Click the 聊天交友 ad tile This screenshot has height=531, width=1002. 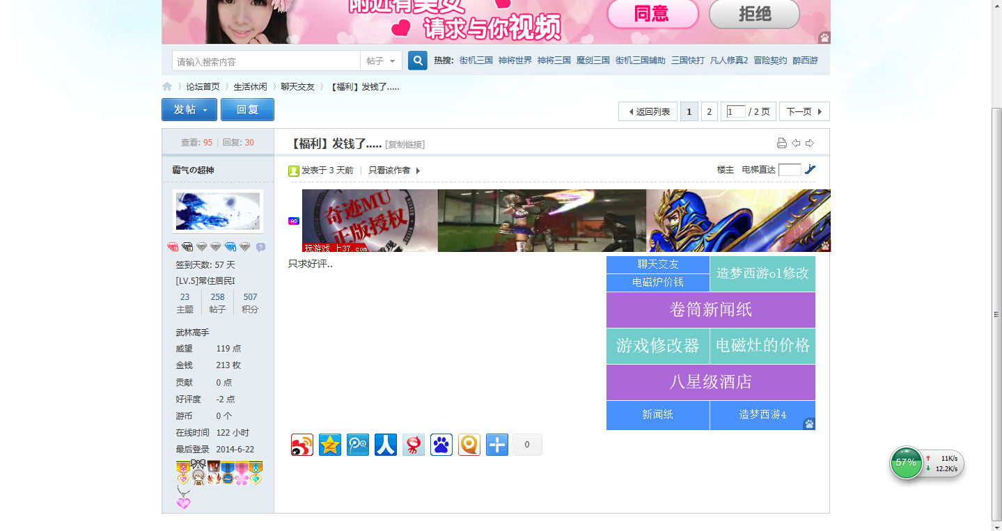coord(658,264)
